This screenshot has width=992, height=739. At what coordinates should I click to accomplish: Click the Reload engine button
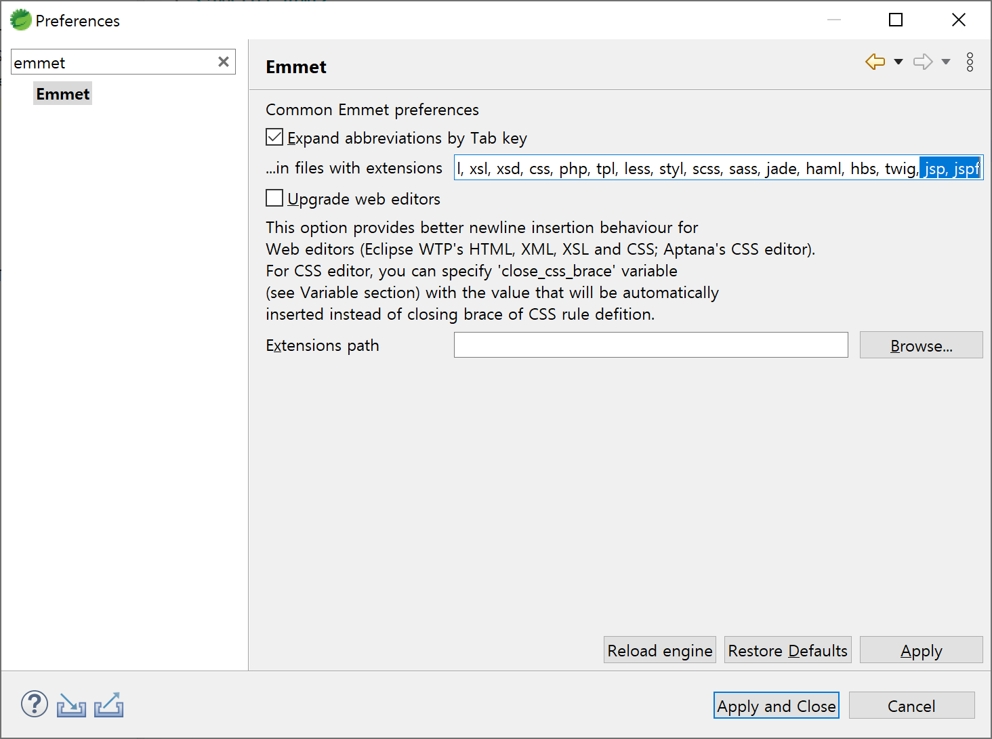pyautogui.click(x=659, y=650)
